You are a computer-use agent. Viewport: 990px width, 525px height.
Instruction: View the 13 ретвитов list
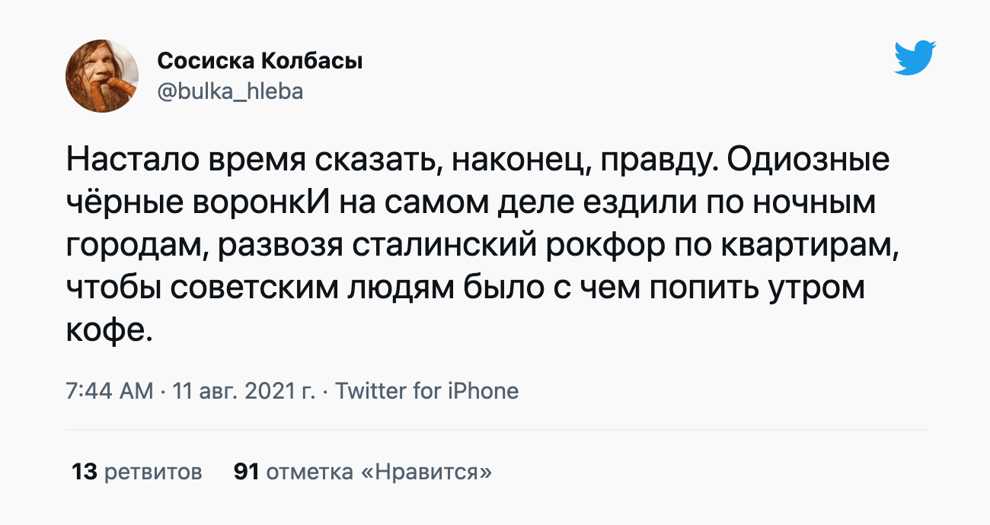[137, 472]
